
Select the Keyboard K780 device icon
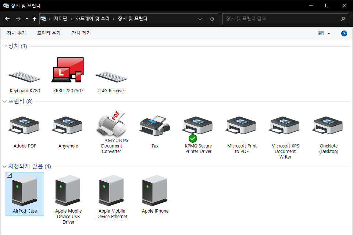(x=25, y=76)
